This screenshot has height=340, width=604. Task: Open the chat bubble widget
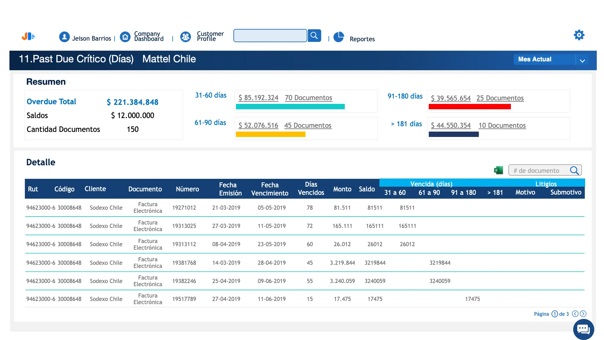tap(584, 329)
